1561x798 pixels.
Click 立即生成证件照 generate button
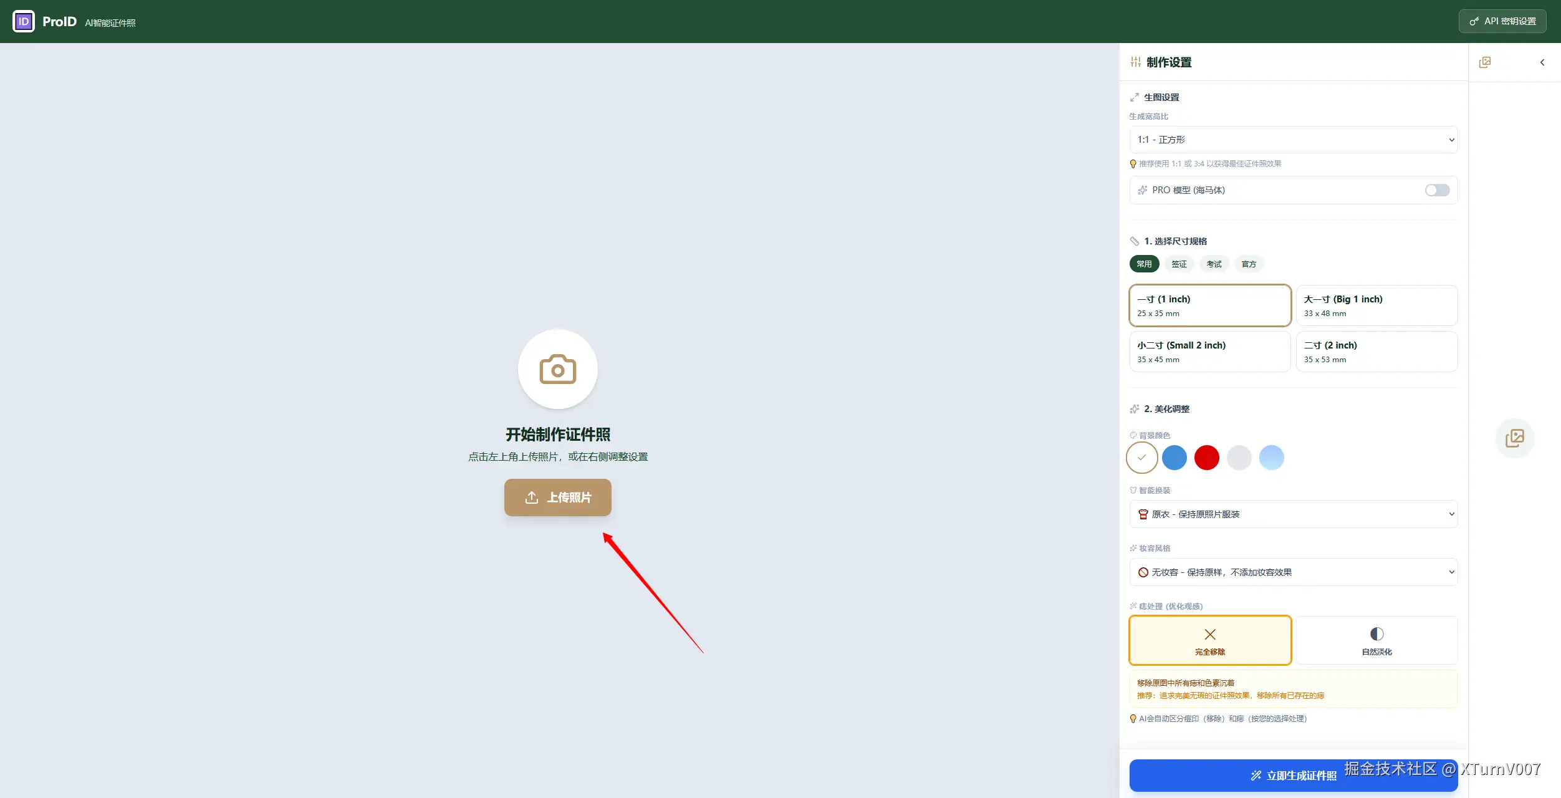1293,776
